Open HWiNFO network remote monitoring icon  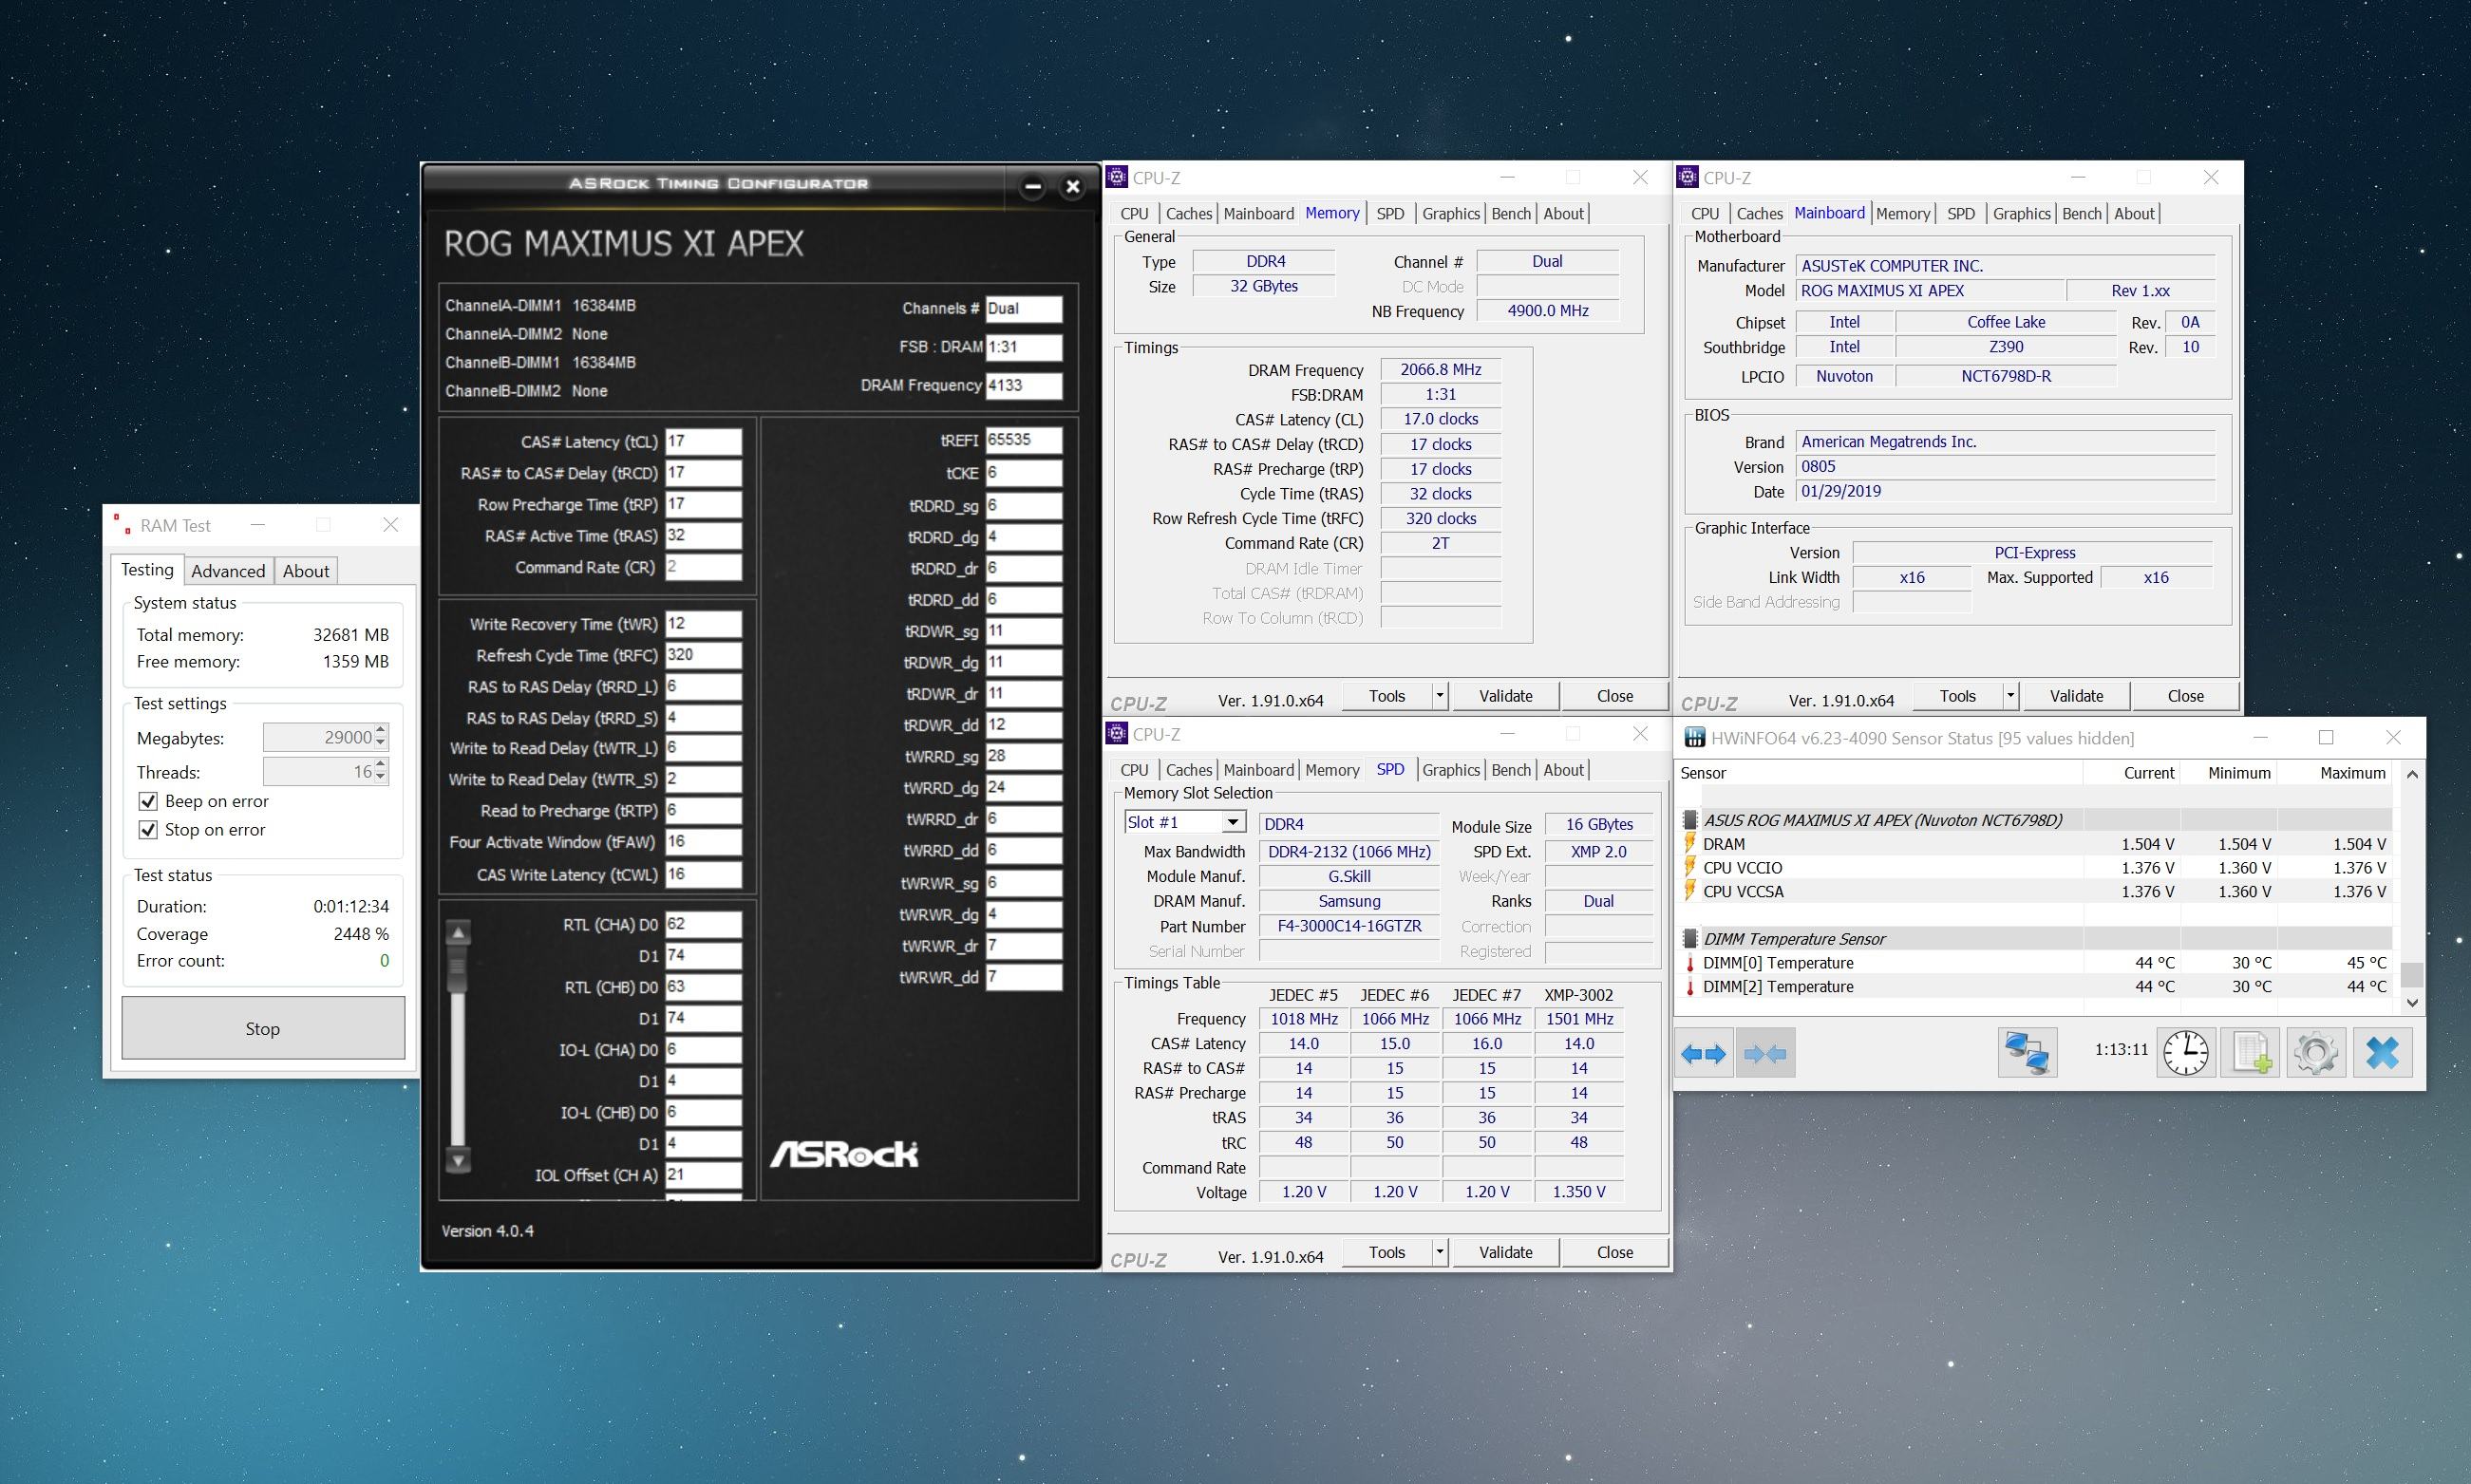point(2028,1053)
